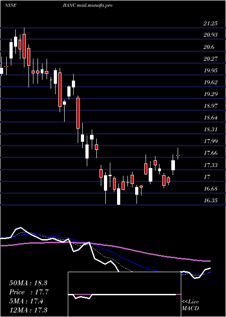Click the NYSE exchange label

coord(10,5)
